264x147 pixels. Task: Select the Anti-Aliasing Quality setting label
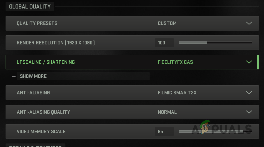pos(43,112)
